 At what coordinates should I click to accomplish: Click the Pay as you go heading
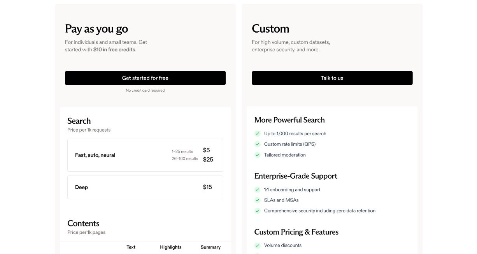pyautogui.click(x=96, y=29)
